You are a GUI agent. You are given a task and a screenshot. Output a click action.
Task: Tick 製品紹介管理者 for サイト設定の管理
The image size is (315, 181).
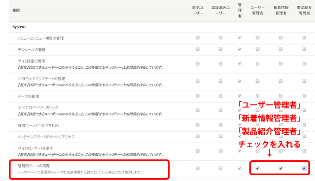(304, 64)
